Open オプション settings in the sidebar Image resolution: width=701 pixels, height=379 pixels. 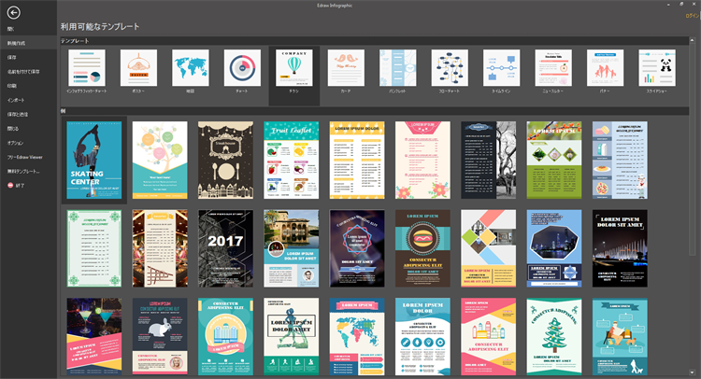click(15, 143)
